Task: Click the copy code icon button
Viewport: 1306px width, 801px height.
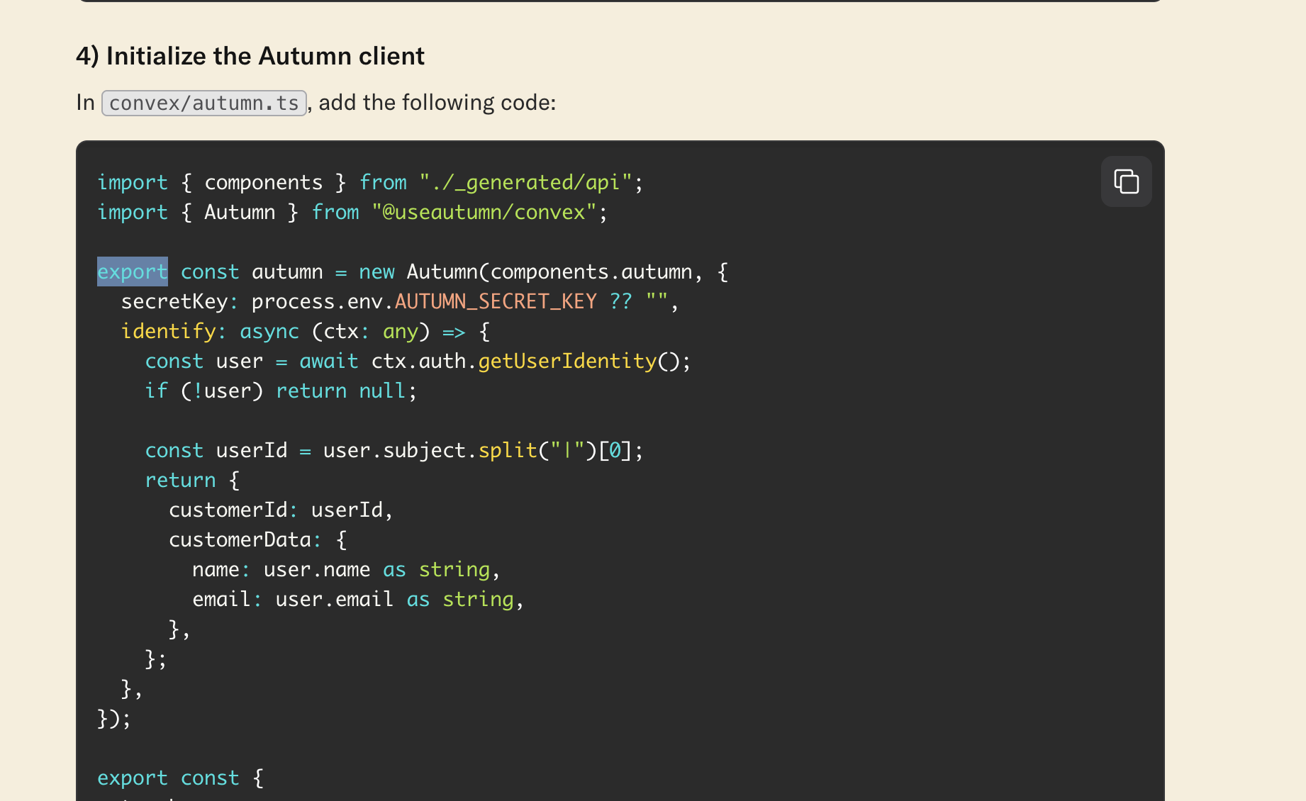Action: pos(1126,181)
